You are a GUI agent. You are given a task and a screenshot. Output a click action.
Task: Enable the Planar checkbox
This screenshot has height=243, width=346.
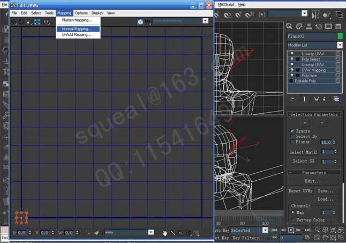(x=292, y=142)
